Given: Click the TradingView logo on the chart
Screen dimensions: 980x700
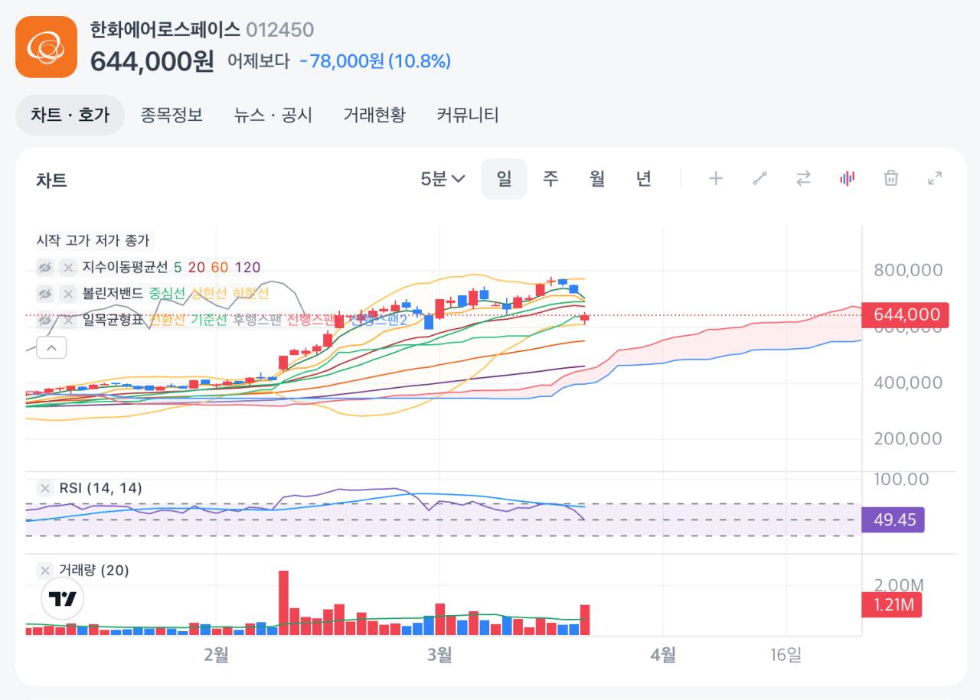Looking at the screenshot, I should coord(63,599).
